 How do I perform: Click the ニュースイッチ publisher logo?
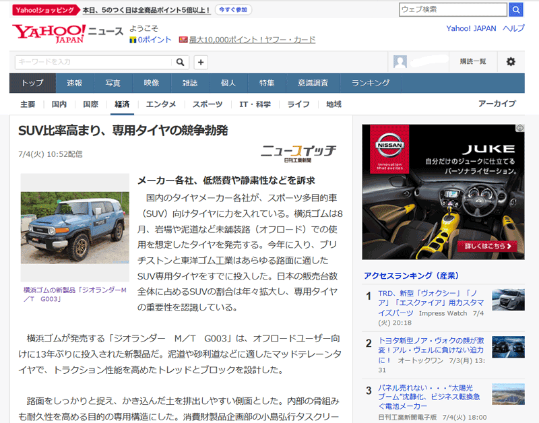point(298,154)
